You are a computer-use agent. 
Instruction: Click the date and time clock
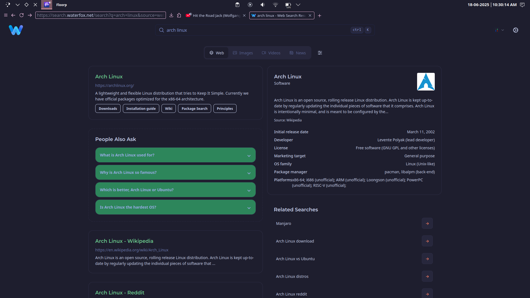(x=492, y=5)
